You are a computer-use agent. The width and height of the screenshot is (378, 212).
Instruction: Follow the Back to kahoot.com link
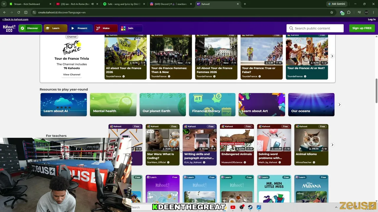click(x=15, y=19)
